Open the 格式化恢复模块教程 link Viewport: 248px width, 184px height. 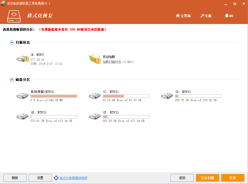[73, 178]
